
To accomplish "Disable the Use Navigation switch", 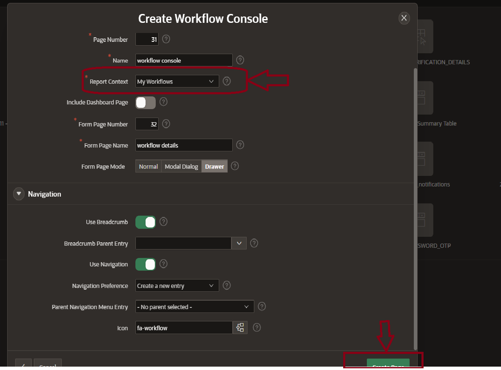I will 146,264.
